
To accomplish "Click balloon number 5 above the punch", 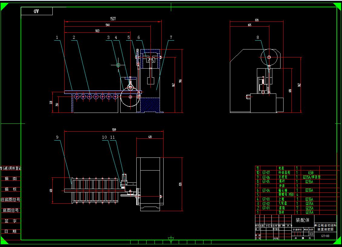I will coord(129,38).
